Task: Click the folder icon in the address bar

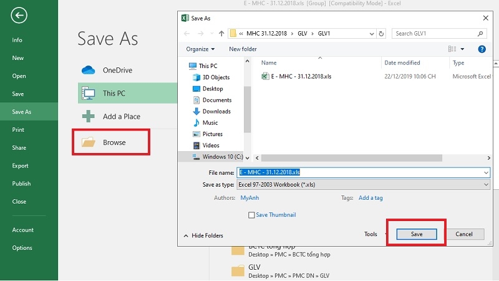Action: pyautogui.click(x=233, y=34)
